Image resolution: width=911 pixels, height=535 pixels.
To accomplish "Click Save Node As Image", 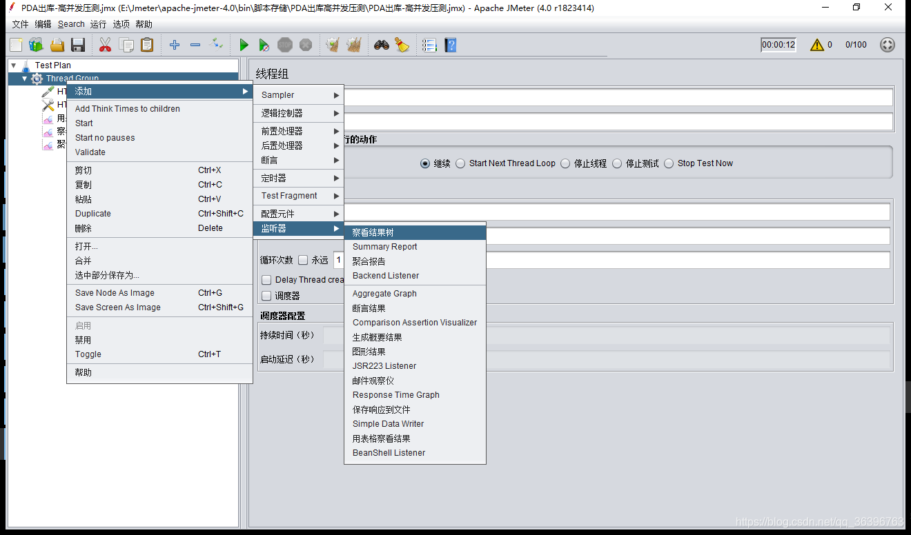I will [x=159, y=293].
